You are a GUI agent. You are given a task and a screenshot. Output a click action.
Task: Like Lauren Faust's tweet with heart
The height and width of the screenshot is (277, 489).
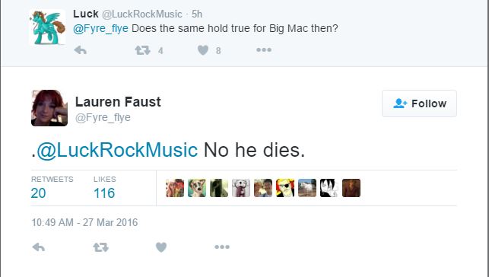[161, 247]
